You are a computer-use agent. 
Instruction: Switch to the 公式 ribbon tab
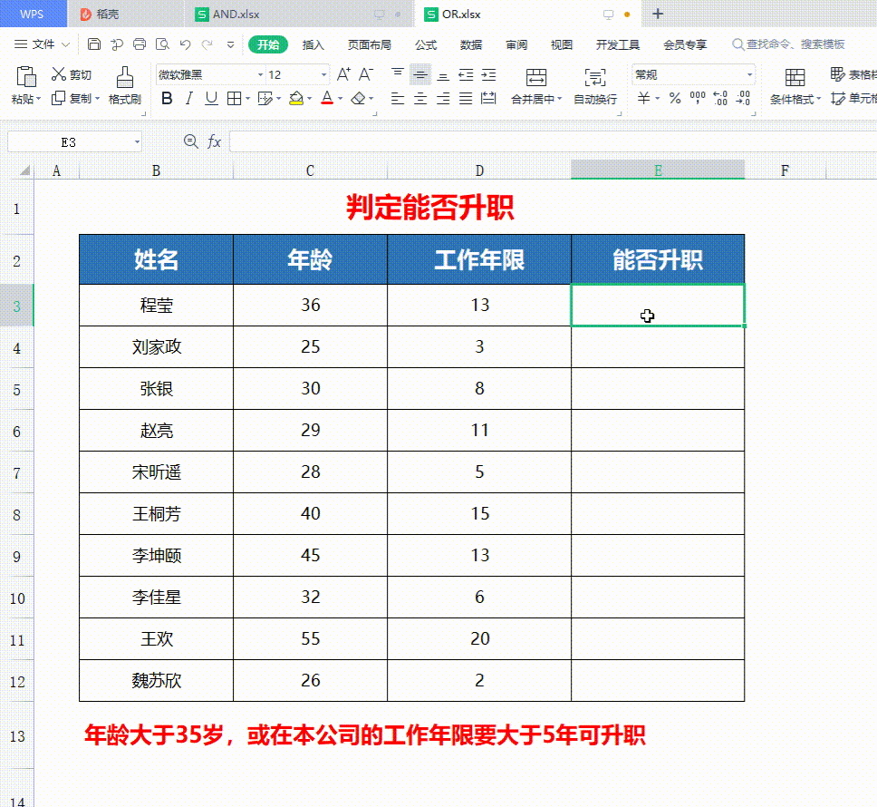[426, 44]
